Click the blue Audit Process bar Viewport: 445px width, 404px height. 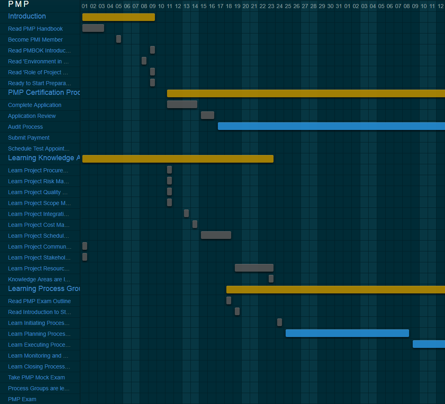331,126
